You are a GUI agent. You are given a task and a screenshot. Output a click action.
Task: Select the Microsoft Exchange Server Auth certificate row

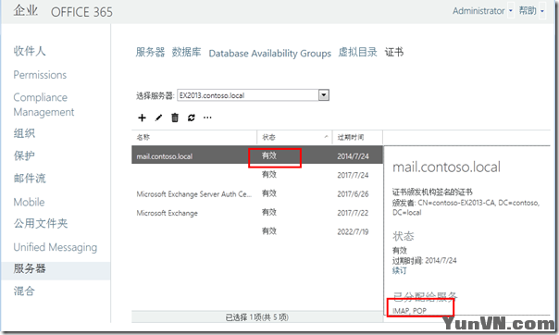257,193
